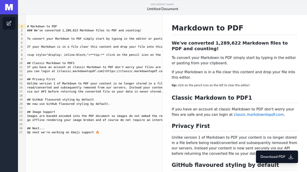Click editor line '## Image Support'
The image size is (307, 172).
pyautogui.click(x=41, y=112)
